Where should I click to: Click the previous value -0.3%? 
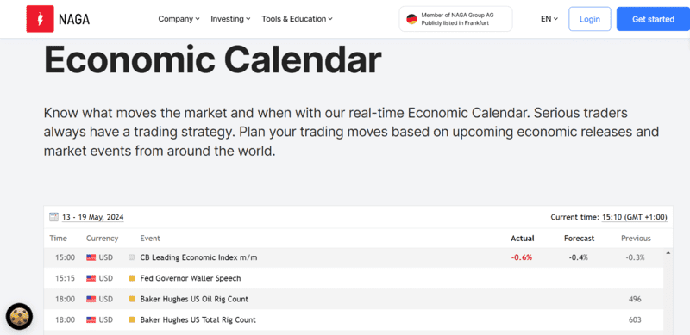pos(635,257)
